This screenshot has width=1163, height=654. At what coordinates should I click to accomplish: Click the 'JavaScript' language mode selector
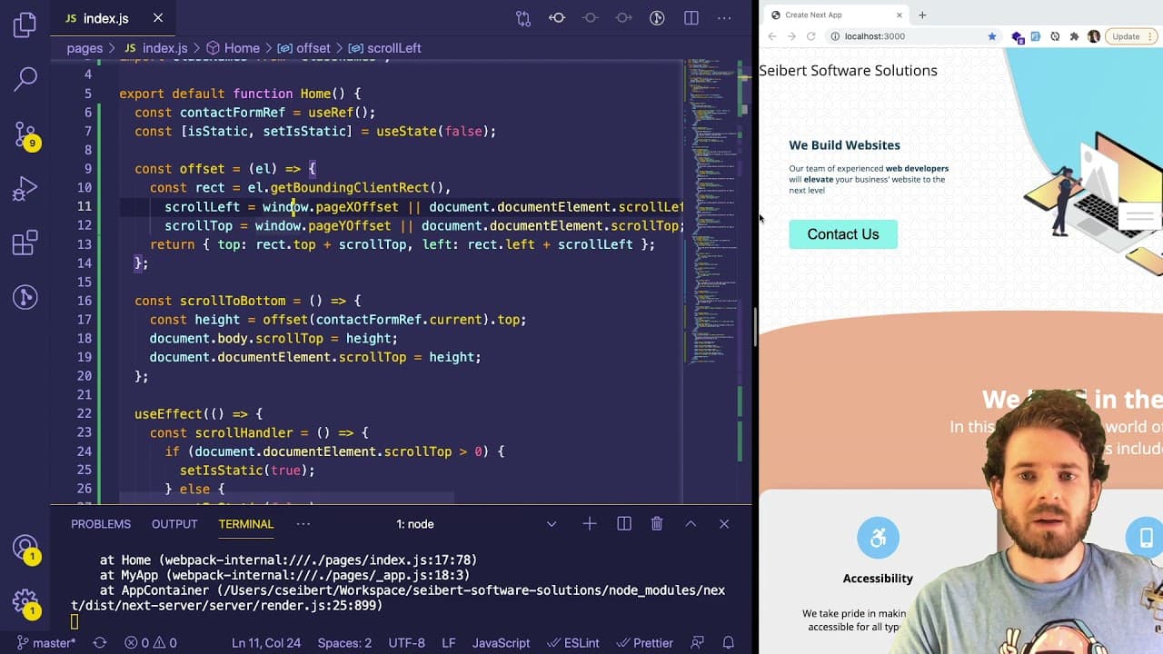coord(501,642)
